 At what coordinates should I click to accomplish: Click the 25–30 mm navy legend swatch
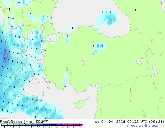point(52,125)
